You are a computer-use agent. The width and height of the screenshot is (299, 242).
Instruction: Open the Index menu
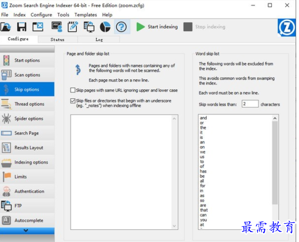(x=19, y=15)
